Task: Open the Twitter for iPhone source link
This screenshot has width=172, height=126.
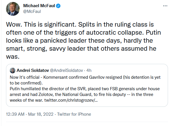Action: point(74,114)
